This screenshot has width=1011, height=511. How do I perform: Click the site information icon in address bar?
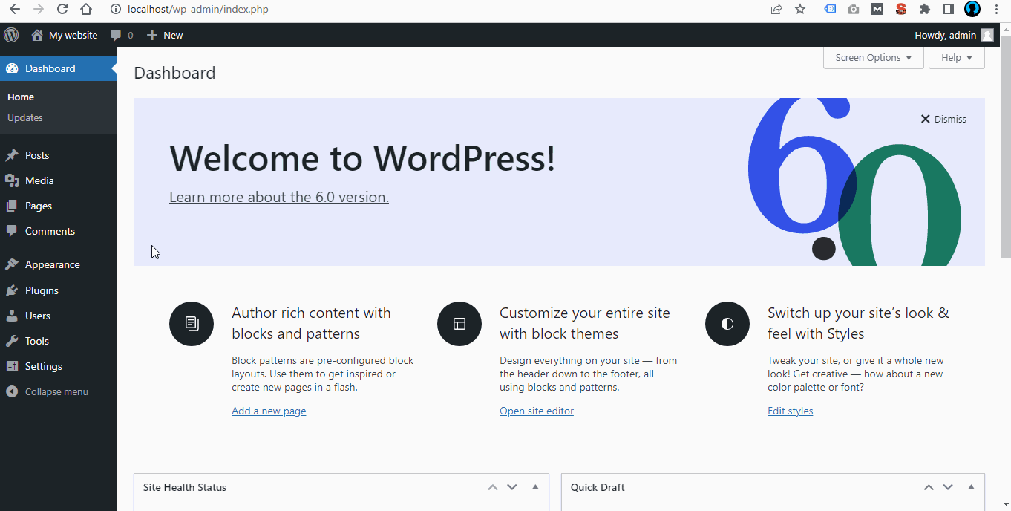[x=115, y=10]
